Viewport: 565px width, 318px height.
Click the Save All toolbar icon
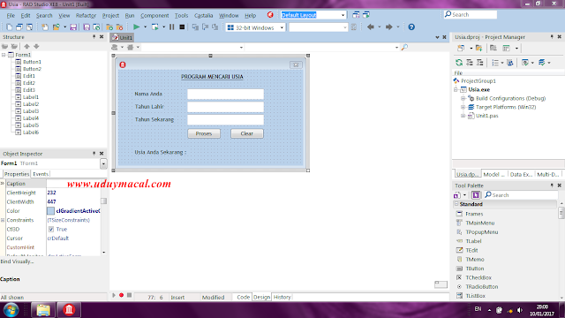[x=87, y=27]
